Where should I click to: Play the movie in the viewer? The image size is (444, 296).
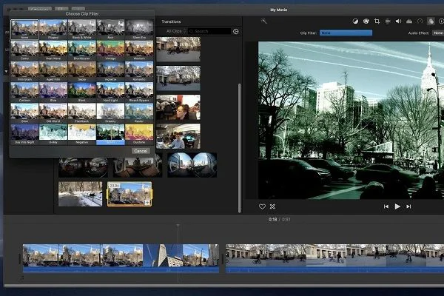(x=397, y=206)
